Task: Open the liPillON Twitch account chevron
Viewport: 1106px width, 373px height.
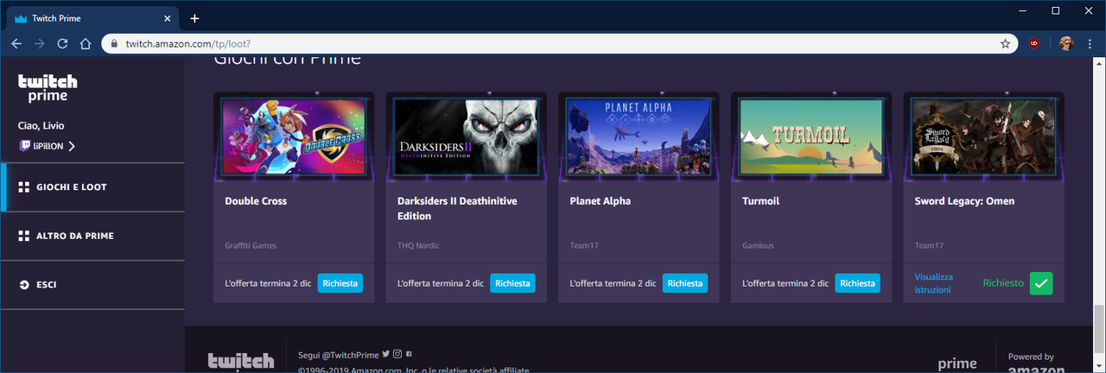Action: 71,146
